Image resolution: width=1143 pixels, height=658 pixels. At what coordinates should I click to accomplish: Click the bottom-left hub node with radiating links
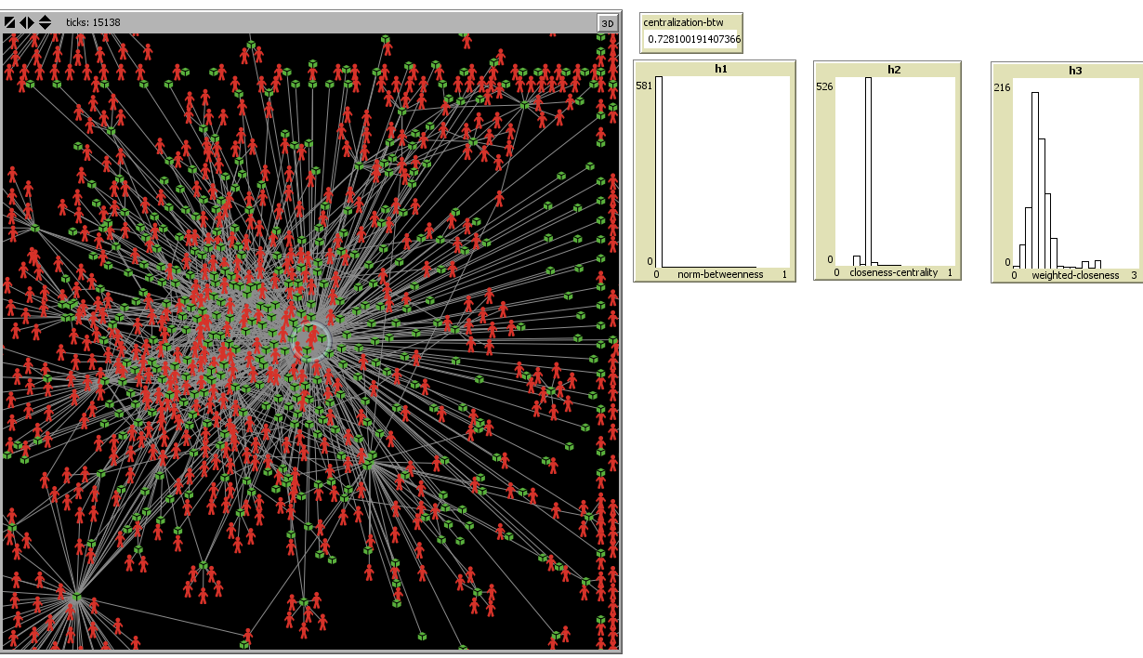click(77, 598)
